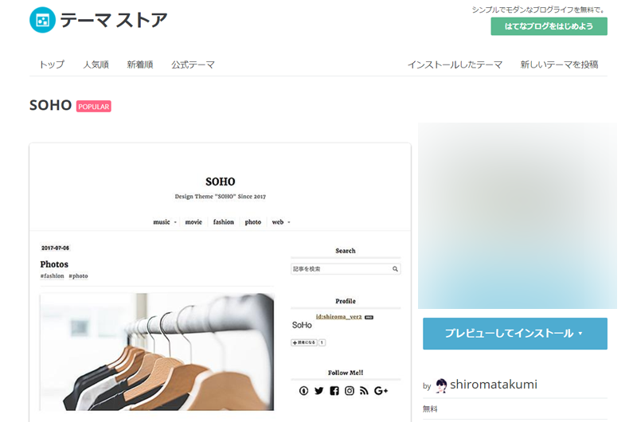The height and width of the screenshot is (422, 637).
Task: Click the SOHO blog title in preview
Action: pyautogui.click(x=221, y=182)
